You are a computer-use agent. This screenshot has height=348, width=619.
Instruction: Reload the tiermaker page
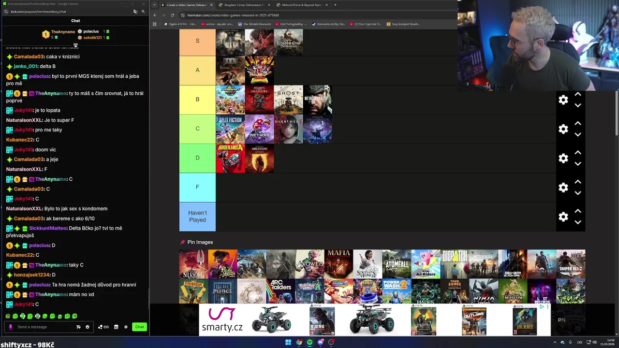(x=172, y=15)
